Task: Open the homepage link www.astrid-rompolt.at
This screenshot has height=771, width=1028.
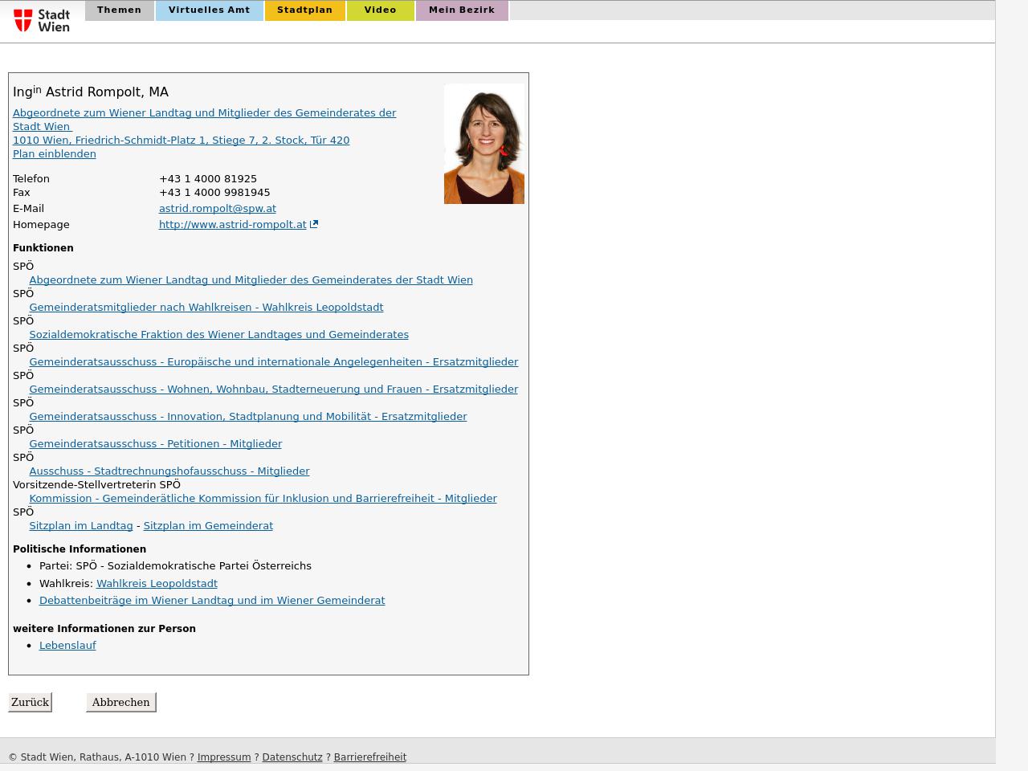Action: pos(233,225)
